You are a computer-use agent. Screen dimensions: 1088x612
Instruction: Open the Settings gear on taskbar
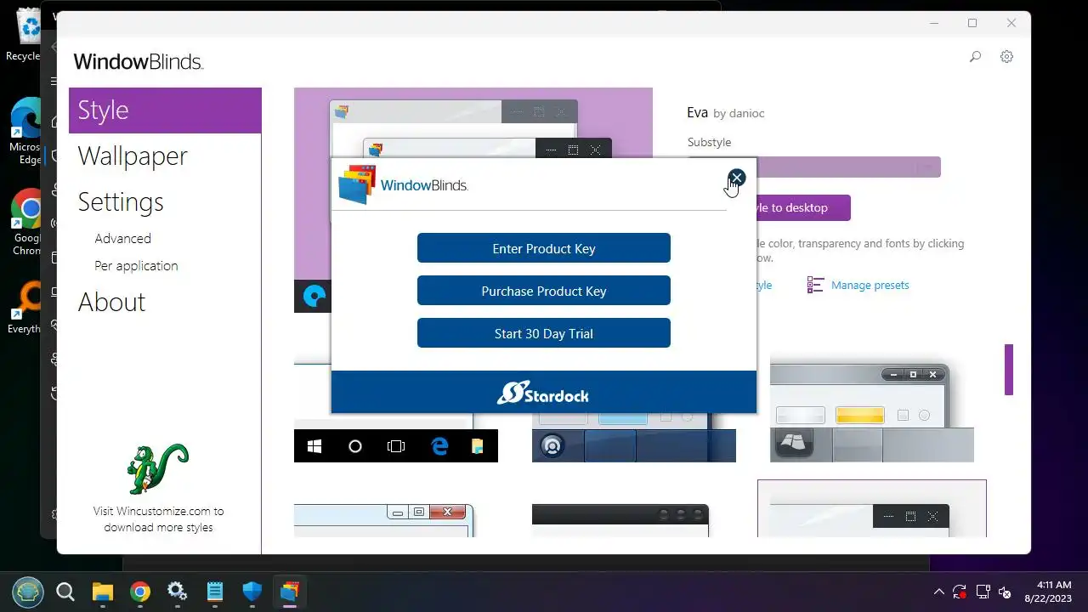tap(178, 592)
